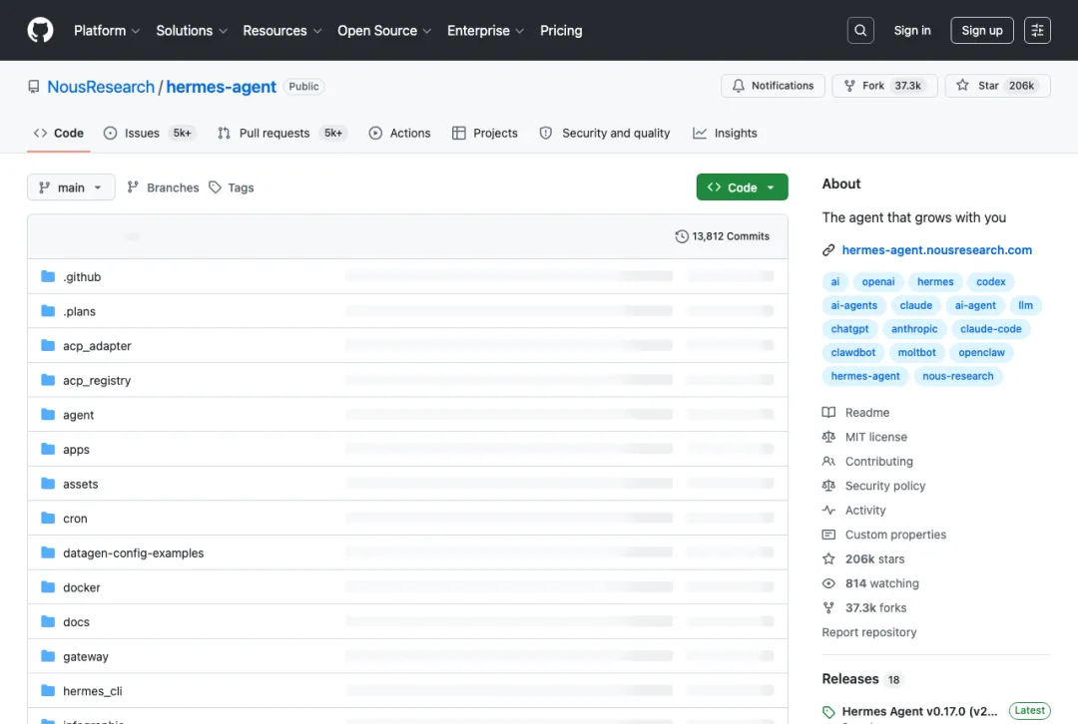Screen dimensions: 1078x724
Task: Click the Tags label icon
Action: 216,187
